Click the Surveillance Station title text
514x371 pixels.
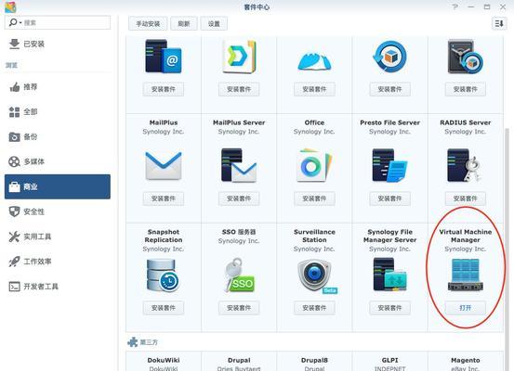(314, 236)
